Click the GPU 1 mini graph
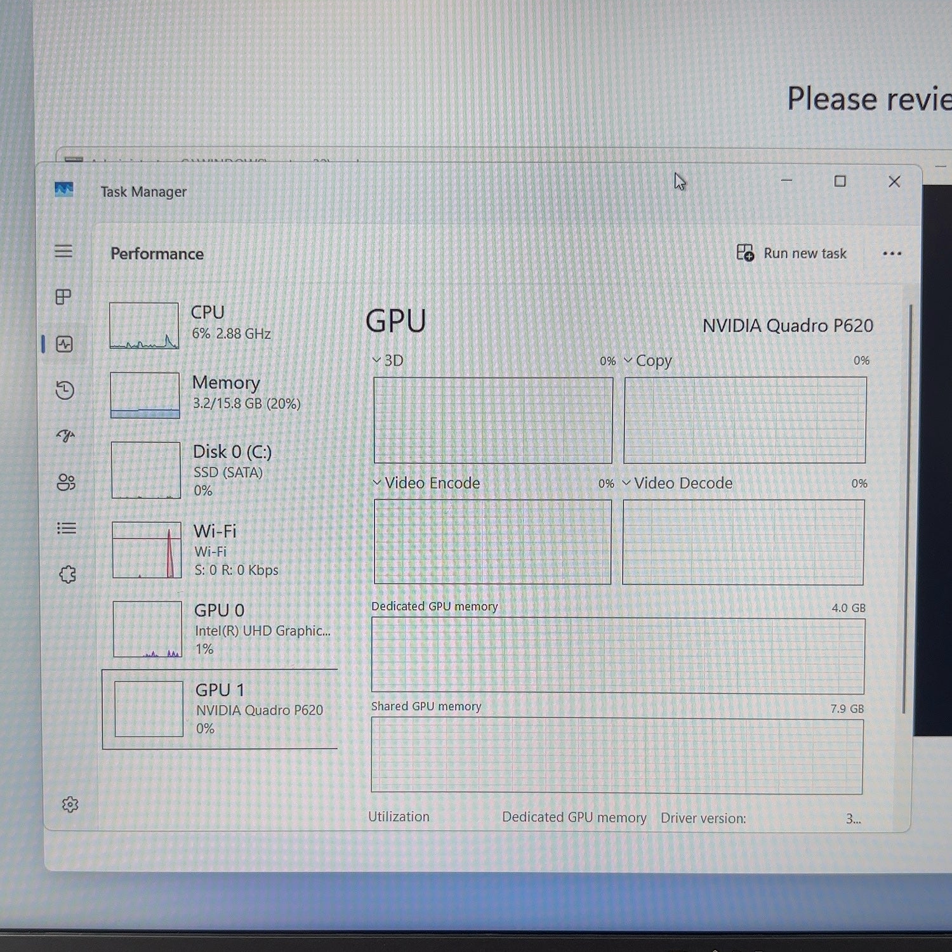 (x=149, y=709)
